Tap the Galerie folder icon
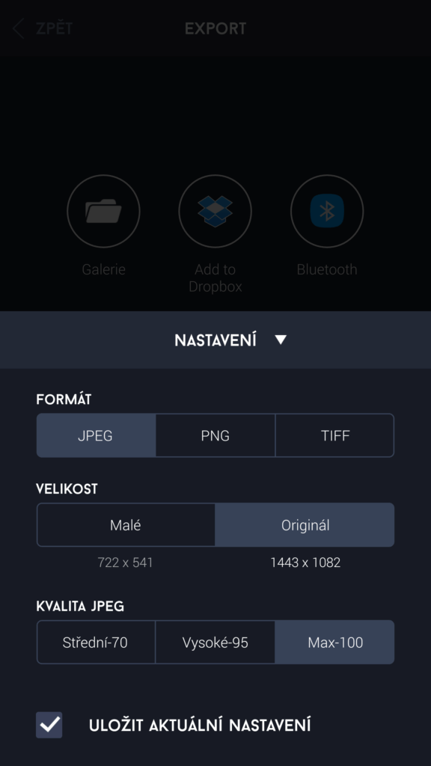 (103, 211)
